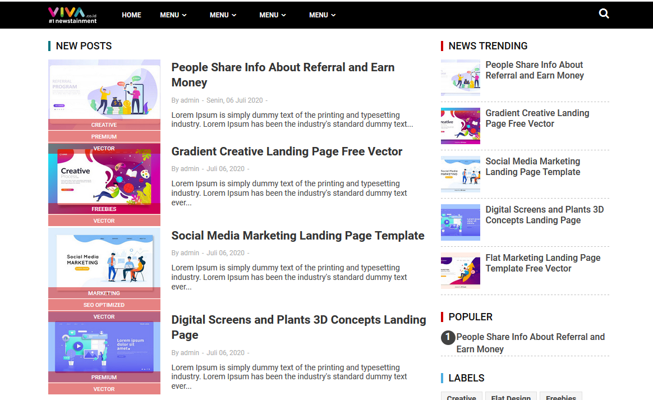This screenshot has height=400, width=653.
Task: Open Digital Screens and Plants 3D Concepts post
Action: tap(298, 327)
